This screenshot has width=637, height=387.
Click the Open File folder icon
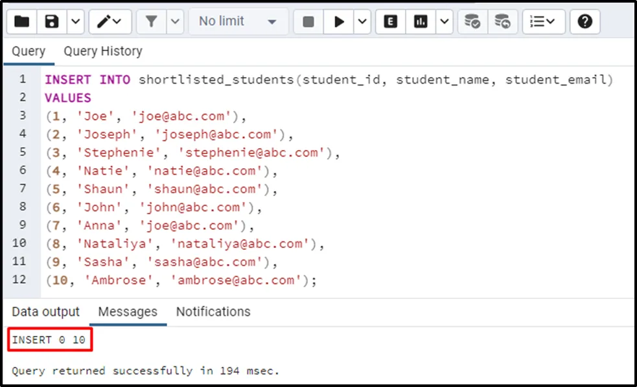[22, 21]
